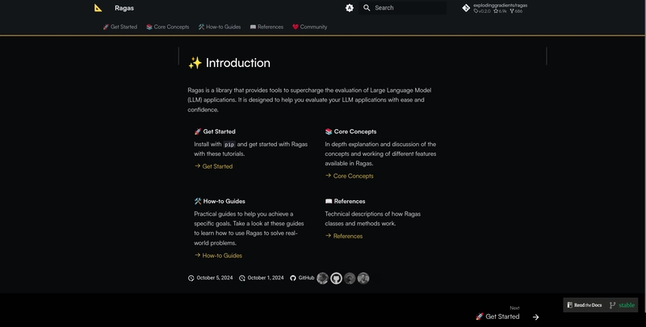This screenshot has width=646, height=327.
Task: Open the fourth contributor avatar
Action: 363,279
